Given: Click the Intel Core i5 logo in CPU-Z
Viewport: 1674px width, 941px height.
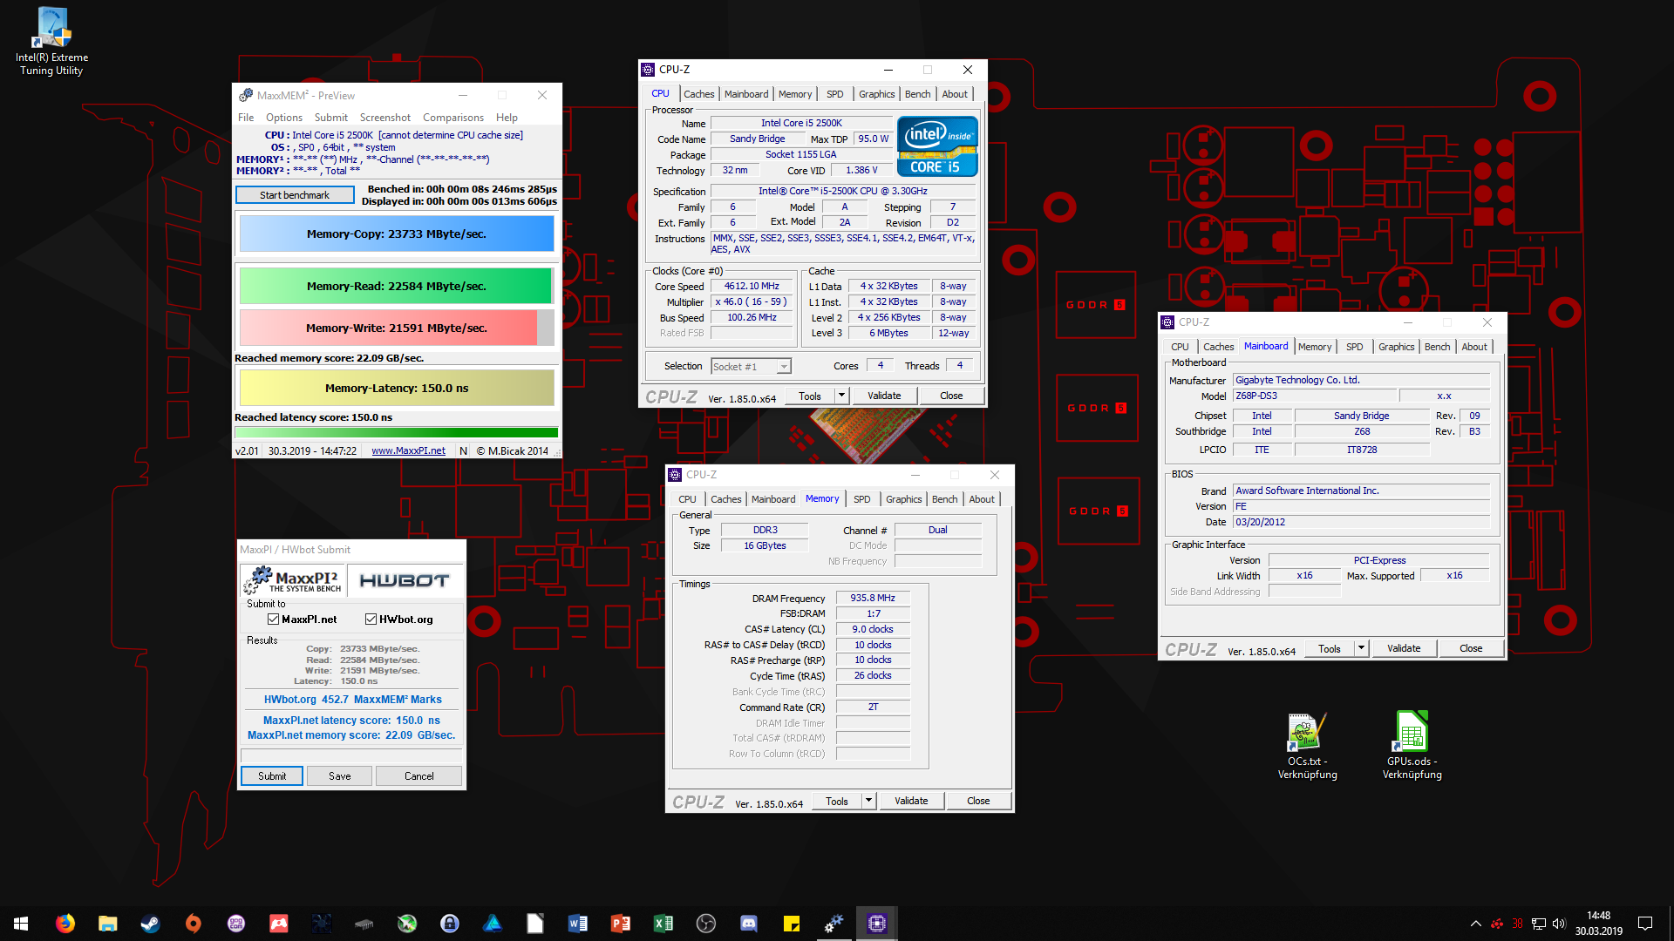Looking at the screenshot, I should click(937, 146).
